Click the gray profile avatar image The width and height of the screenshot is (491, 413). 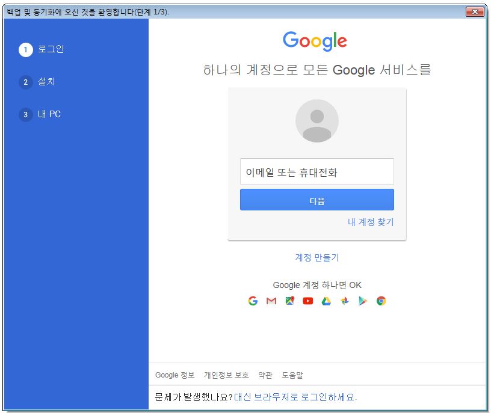pyautogui.click(x=317, y=121)
